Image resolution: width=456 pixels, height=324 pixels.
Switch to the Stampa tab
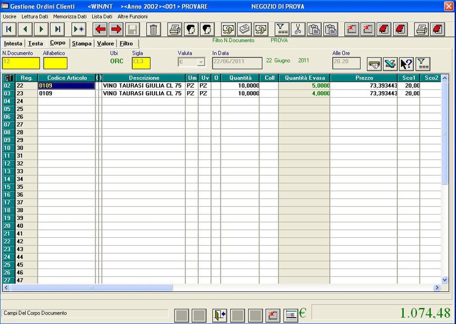coord(82,44)
